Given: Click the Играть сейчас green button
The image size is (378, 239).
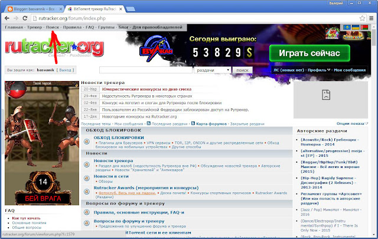Looking at the screenshot, I should [309, 53].
